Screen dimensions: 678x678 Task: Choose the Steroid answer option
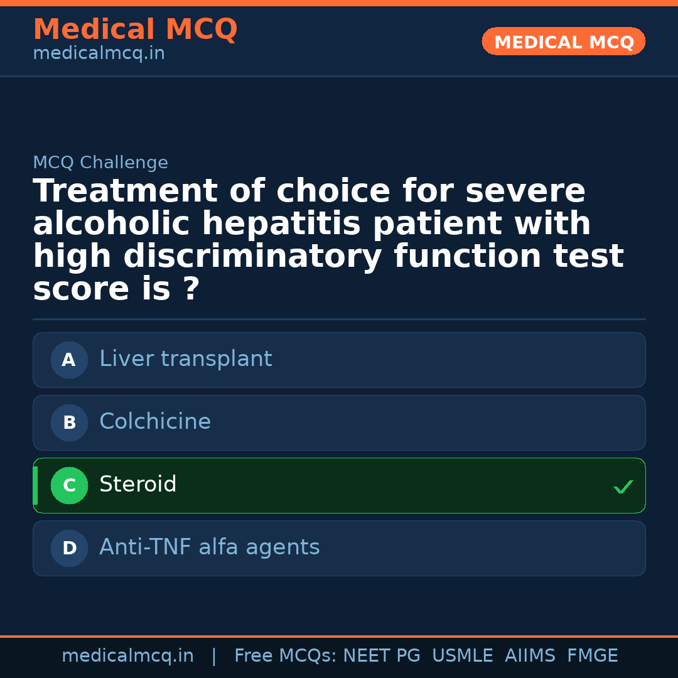coord(339,485)
